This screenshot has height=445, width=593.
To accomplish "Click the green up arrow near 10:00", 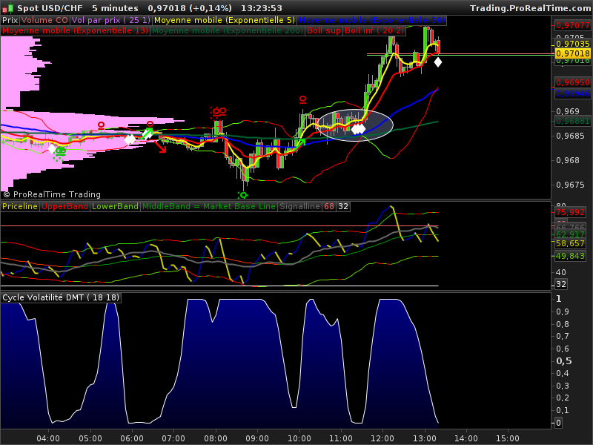I will 302,142.
